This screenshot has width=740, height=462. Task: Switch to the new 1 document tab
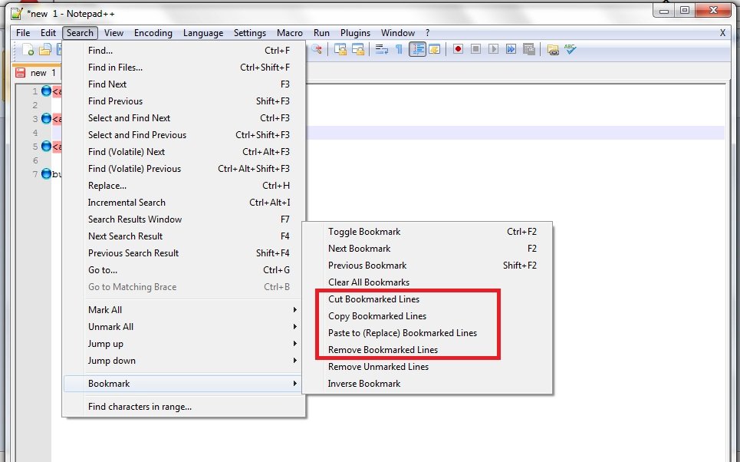[37, 73]
